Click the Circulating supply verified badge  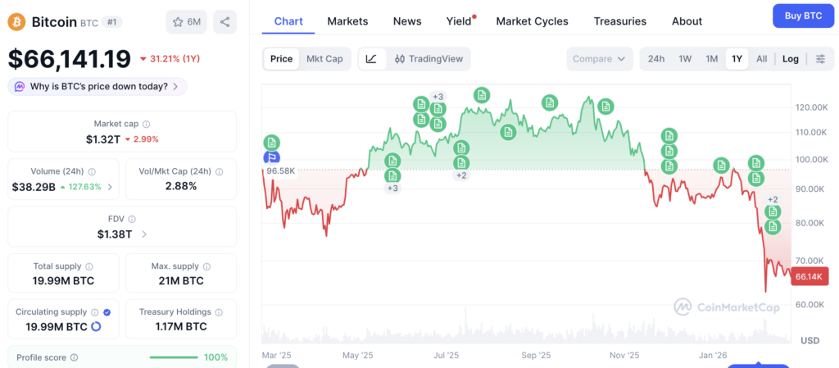point(107,312)
